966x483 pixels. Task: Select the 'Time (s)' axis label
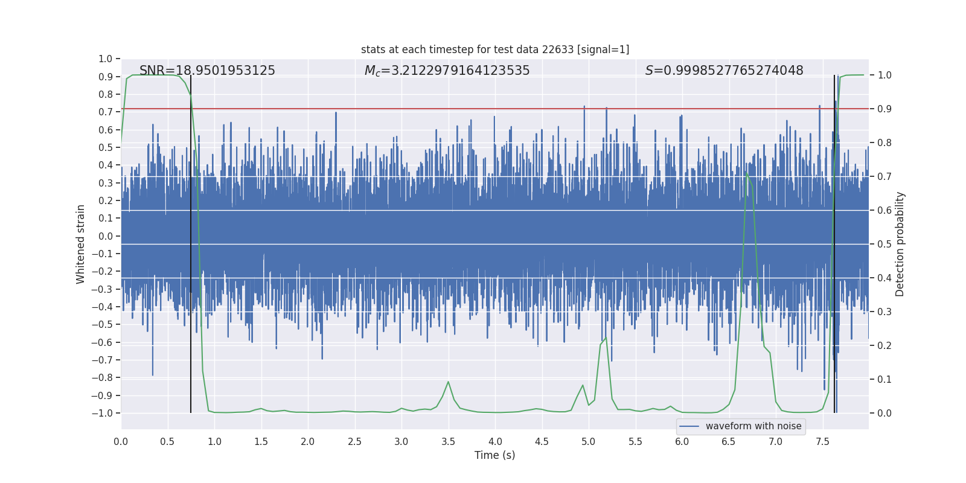495,455
